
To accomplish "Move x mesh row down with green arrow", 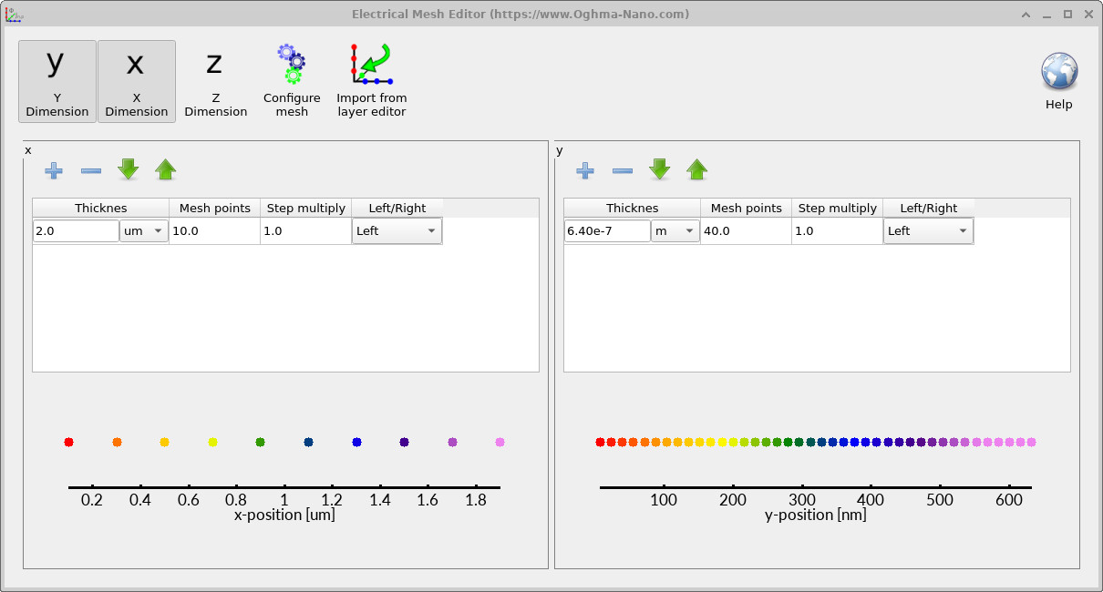I will [x=129, y=169].
